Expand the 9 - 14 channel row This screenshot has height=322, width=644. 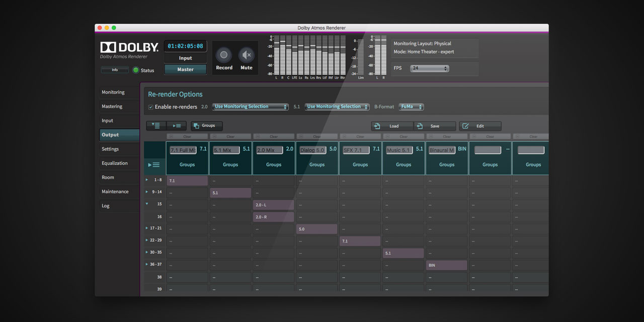(x=147, y=192)
